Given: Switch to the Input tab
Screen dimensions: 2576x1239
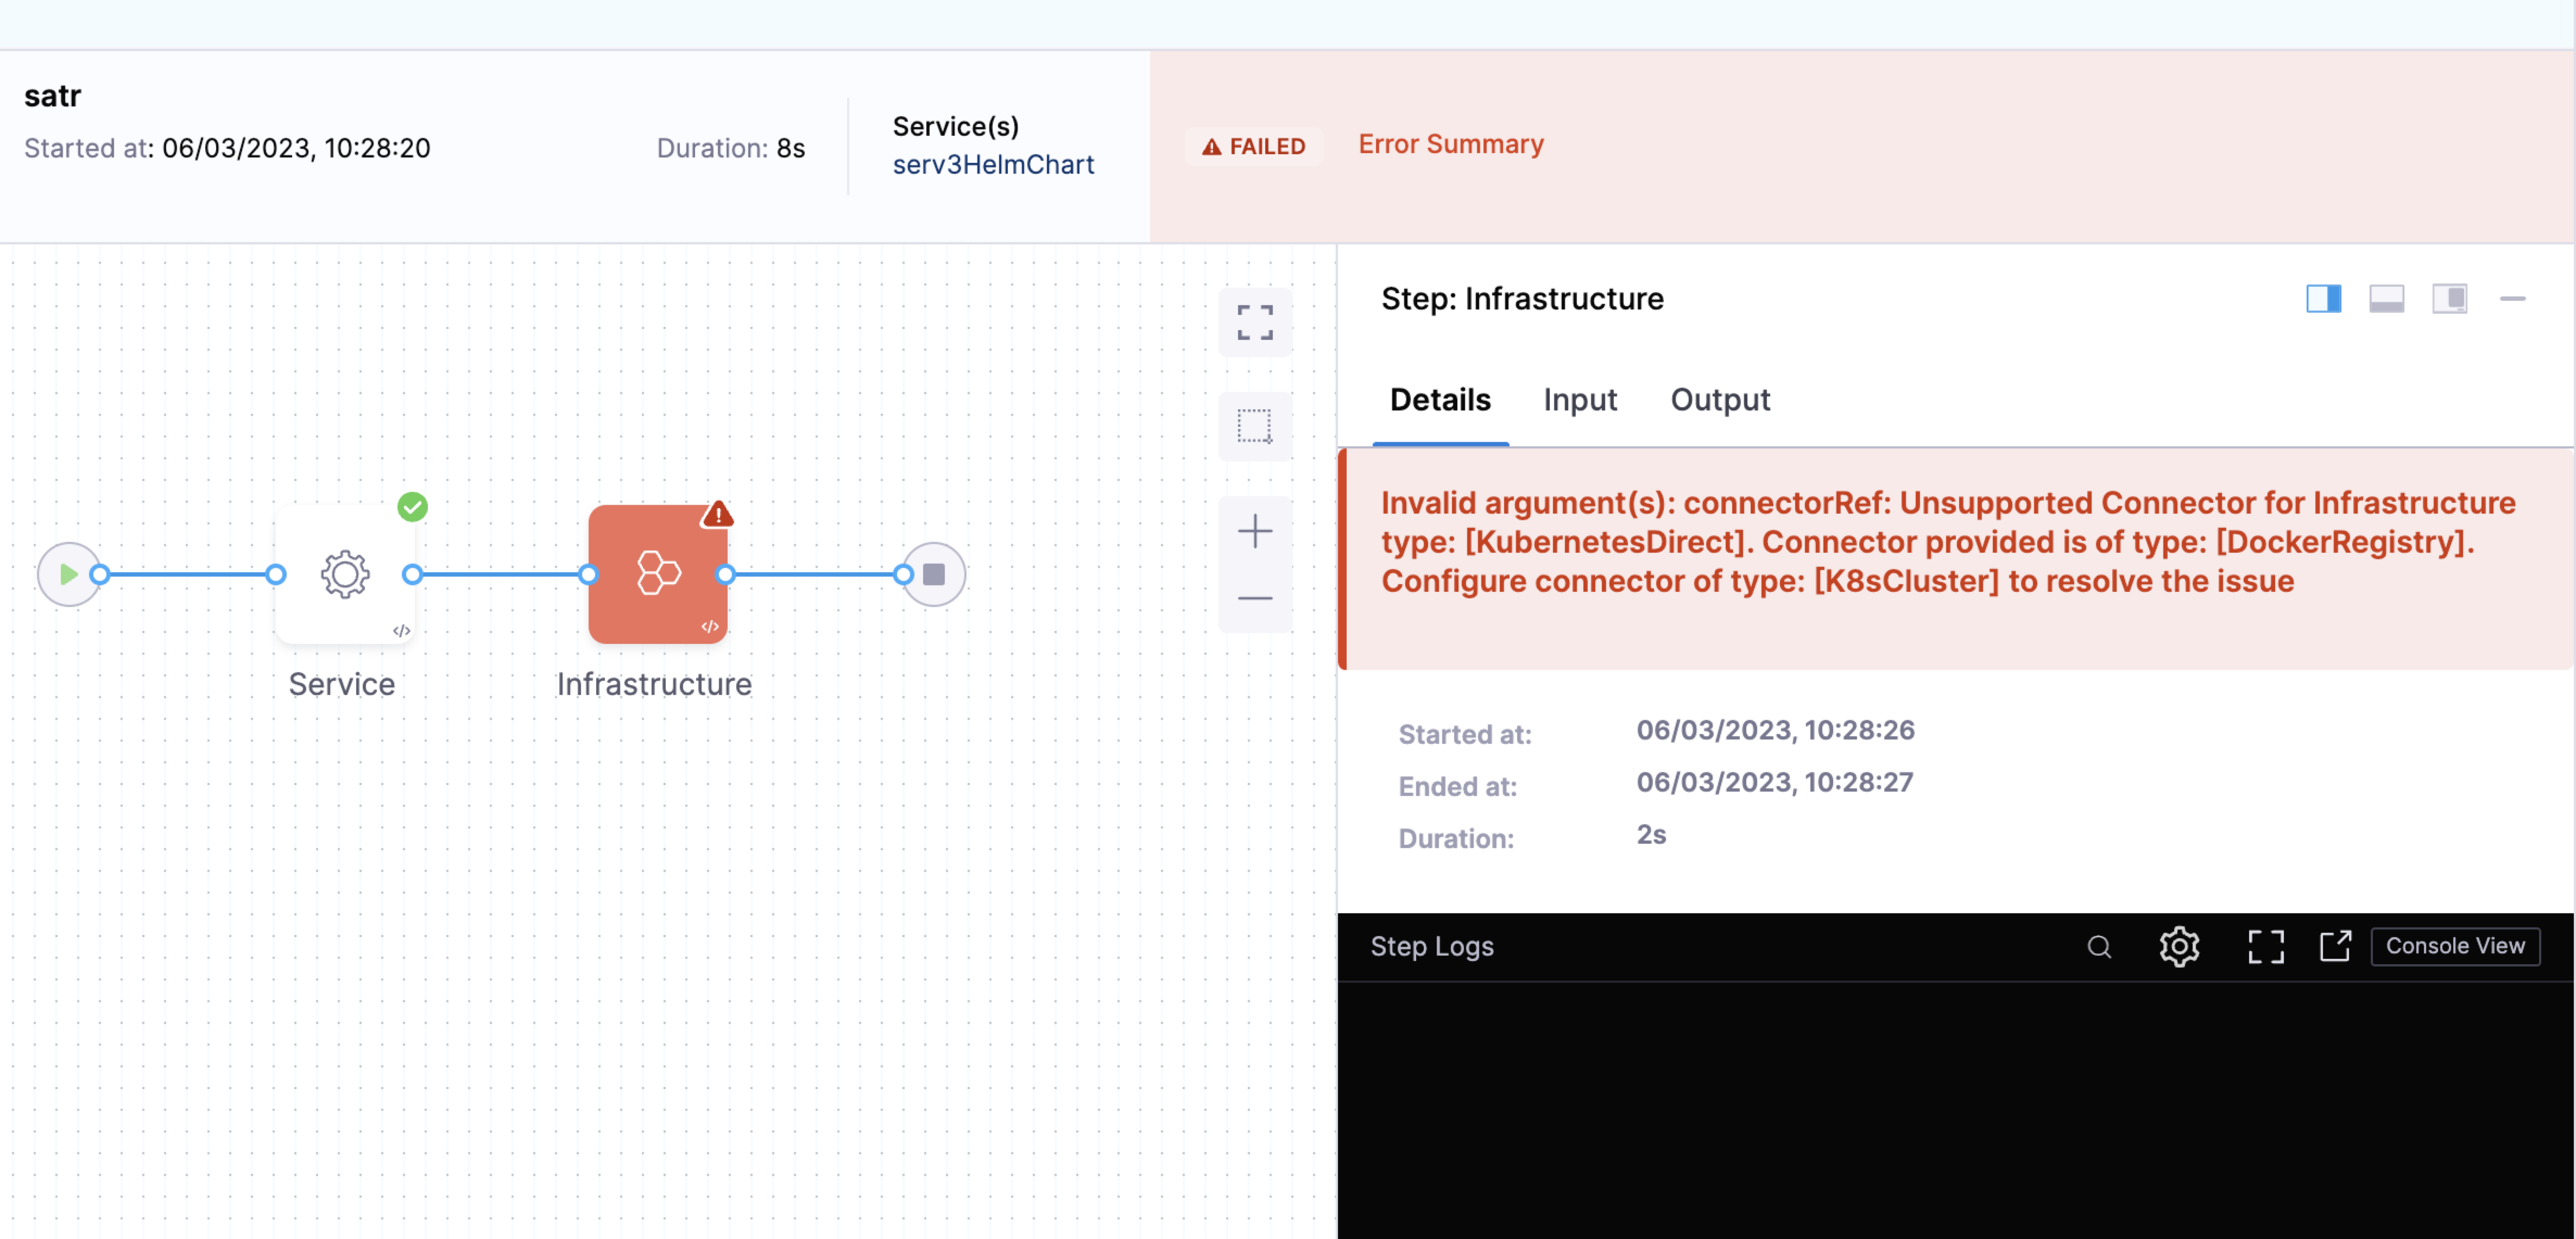Looking at the screenshot, I should coord(1579,400).
